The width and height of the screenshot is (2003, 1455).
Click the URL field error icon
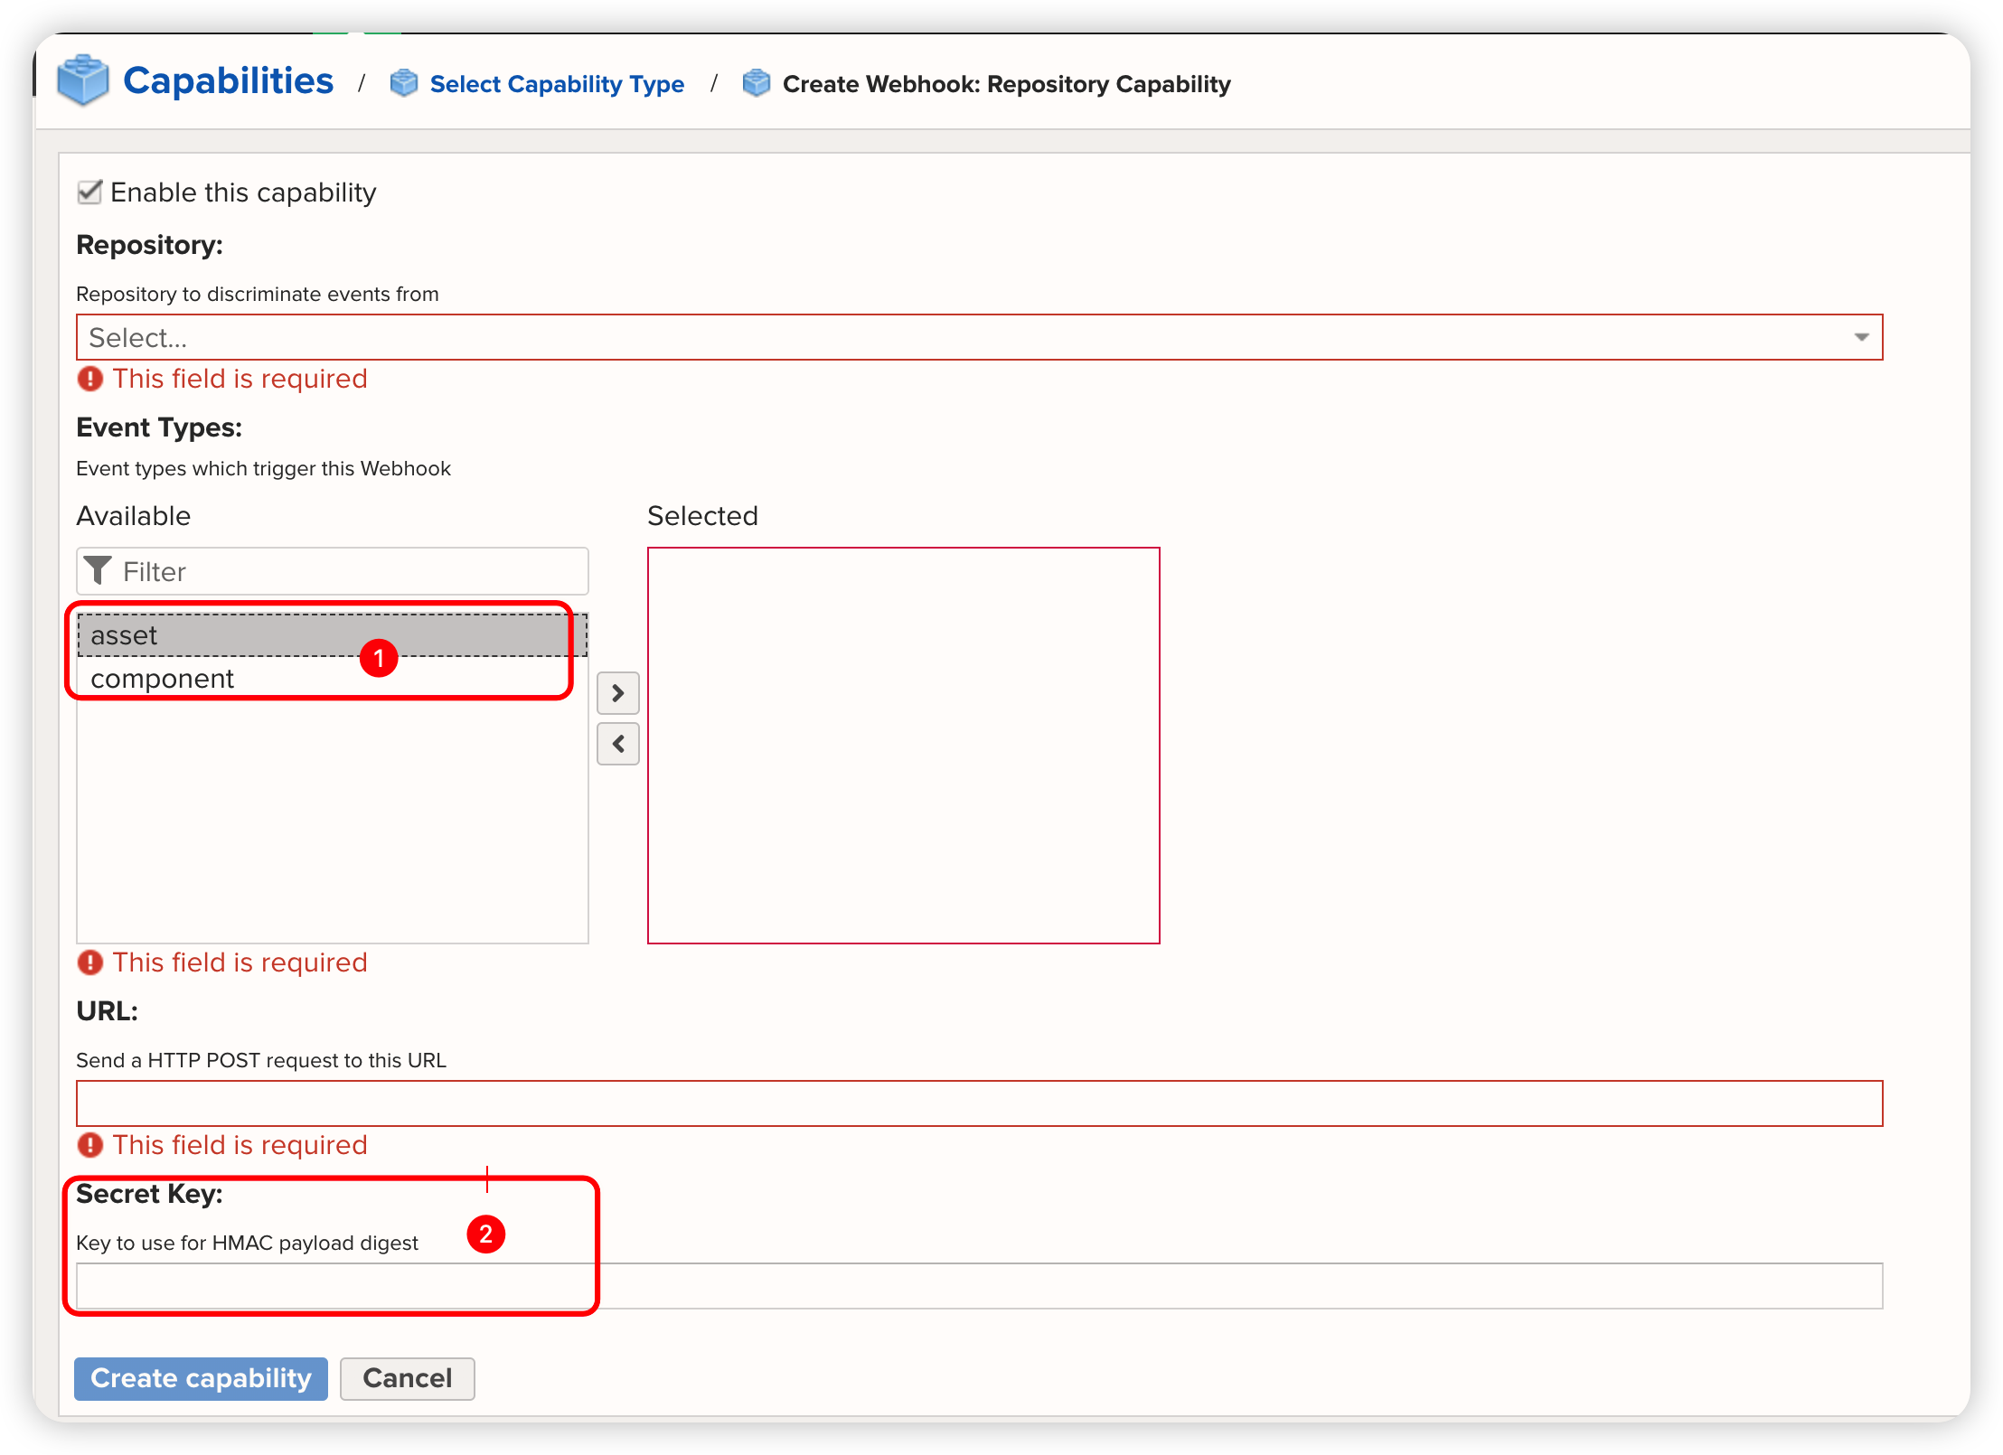tap(90, 1145)
